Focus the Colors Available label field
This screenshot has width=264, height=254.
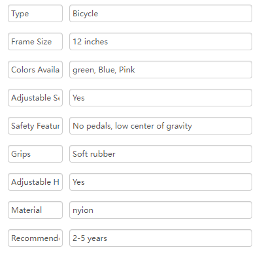coord(35,70)
